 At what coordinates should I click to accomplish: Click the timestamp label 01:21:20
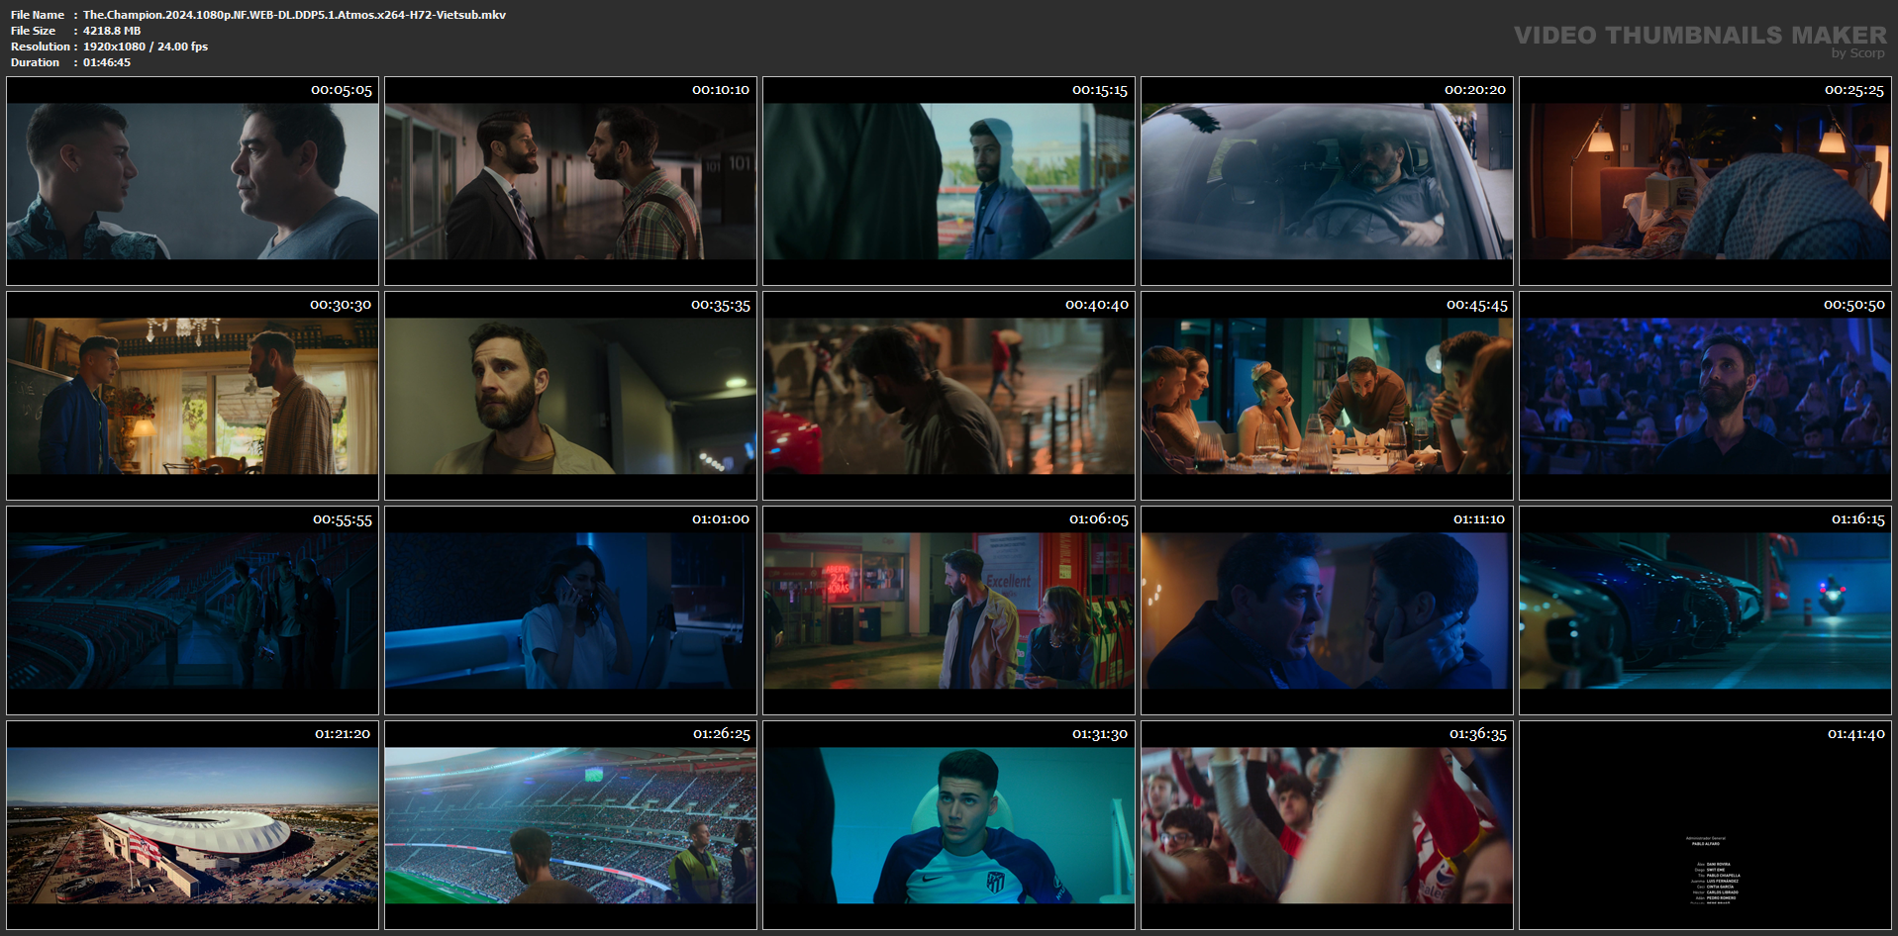coord(343,734)
